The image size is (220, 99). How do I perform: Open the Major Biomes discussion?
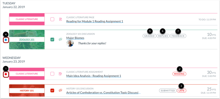(75, 38)
